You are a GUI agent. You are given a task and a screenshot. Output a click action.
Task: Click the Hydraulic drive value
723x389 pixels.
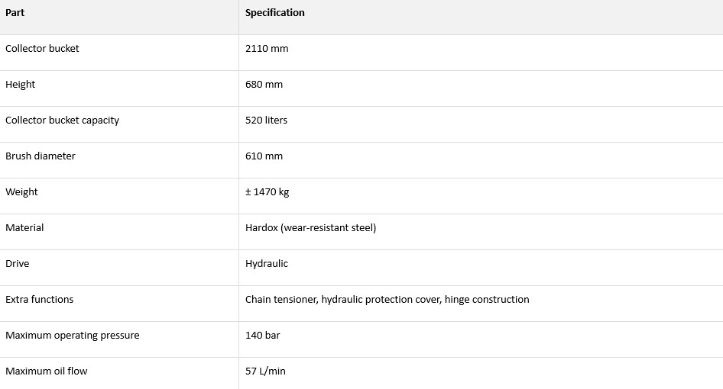[x=267, y=264]
